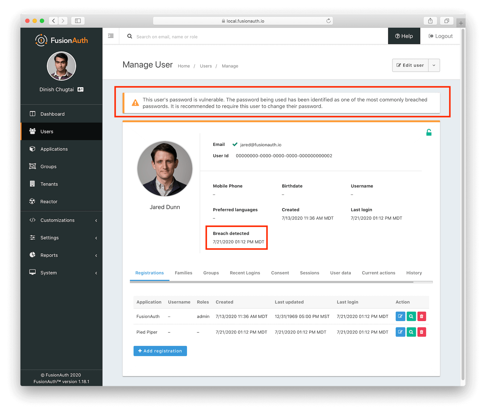Switch to the Families tab
Screen dimensions: 486x413
(183, 273)
